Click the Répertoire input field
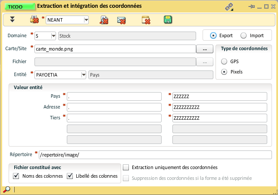278x195 pixels. 155,155
